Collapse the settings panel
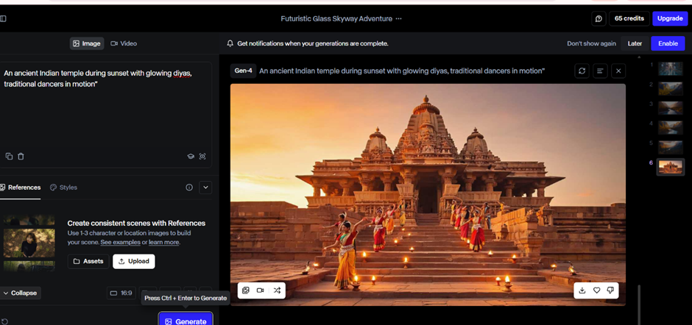 pos(21,293)
